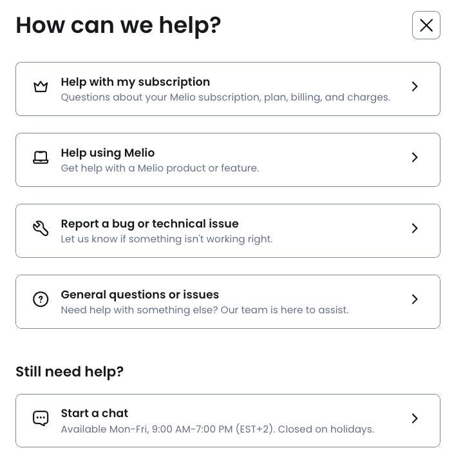
Task: Open "Help with my subscription" title
Action: coord(135,82)
